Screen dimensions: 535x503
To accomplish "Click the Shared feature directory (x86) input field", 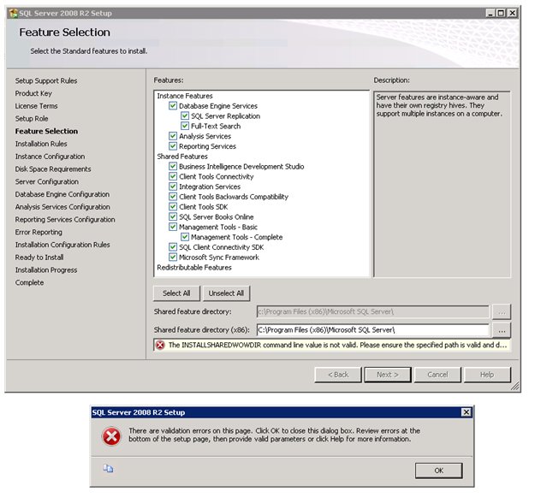I will pyautogui.click(x=372, y=330).
